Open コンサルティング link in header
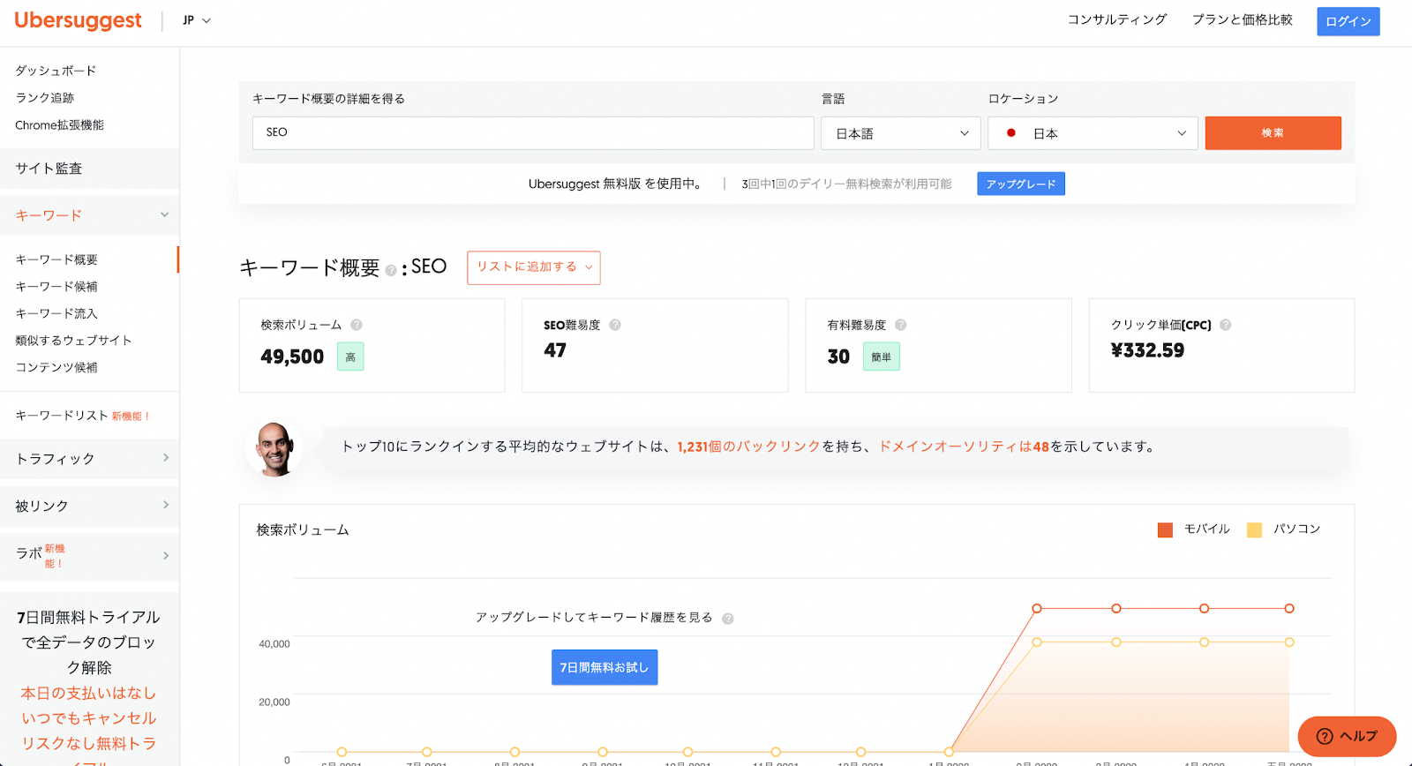Screen dimensions: 1412x766 click(x=1117, y=19)
